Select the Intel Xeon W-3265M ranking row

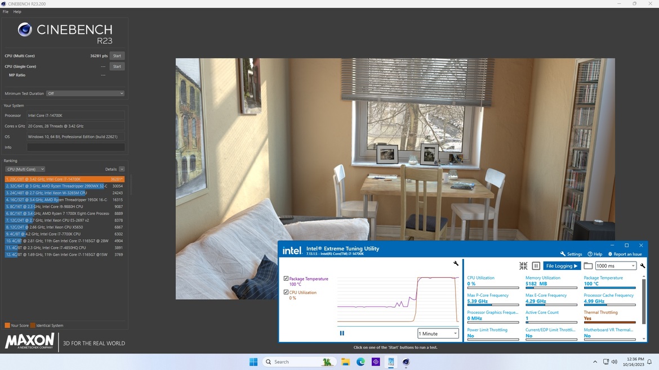point(64,193)
